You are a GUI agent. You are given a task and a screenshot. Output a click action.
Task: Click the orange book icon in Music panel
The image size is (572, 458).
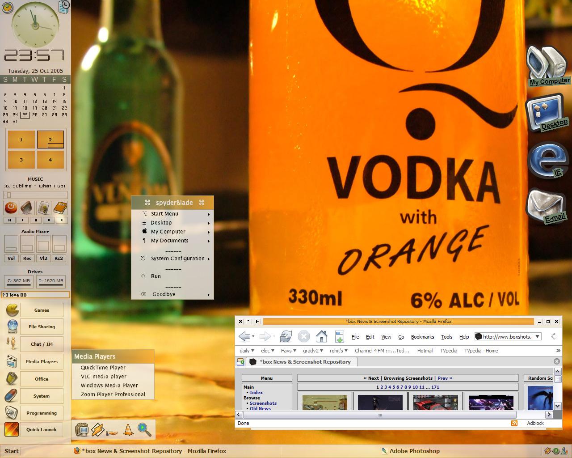point(60,208)
